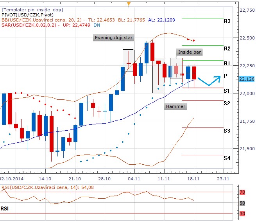Click the P pivot point label
Image resolution: width=256 pixels, height=221 pixels.
(x=226, y=75)
